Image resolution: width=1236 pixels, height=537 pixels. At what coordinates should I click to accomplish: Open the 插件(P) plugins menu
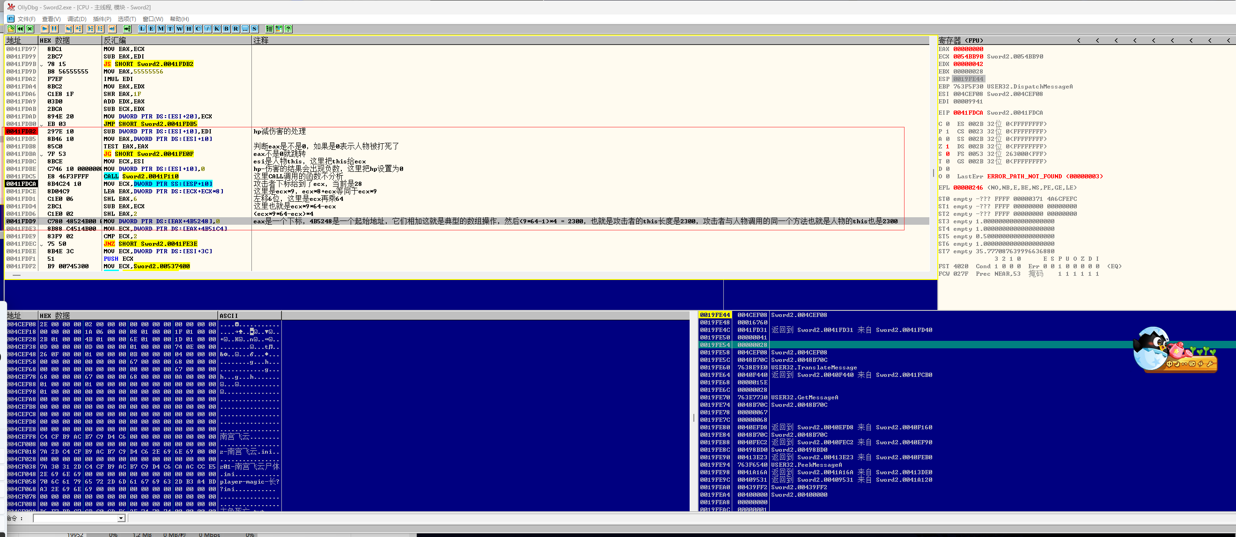coord(102,19)
